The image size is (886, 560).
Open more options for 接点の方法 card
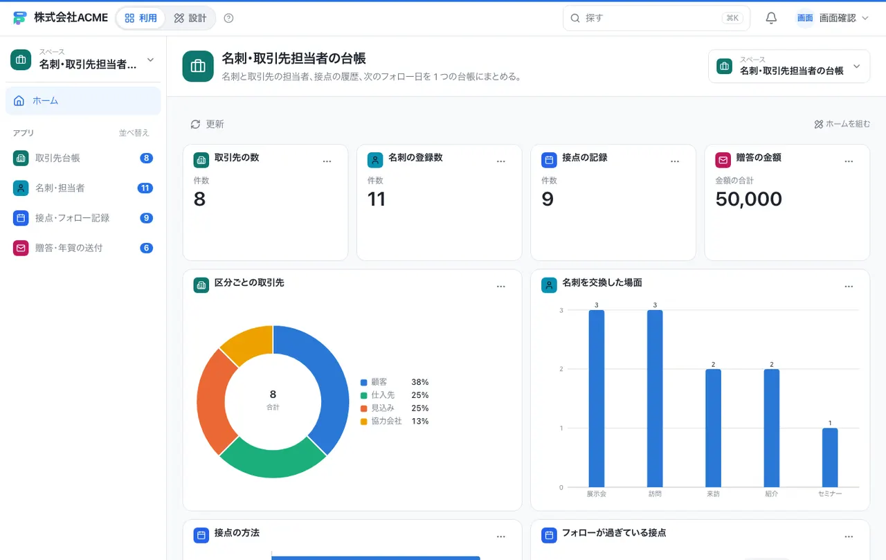point(501,536)
